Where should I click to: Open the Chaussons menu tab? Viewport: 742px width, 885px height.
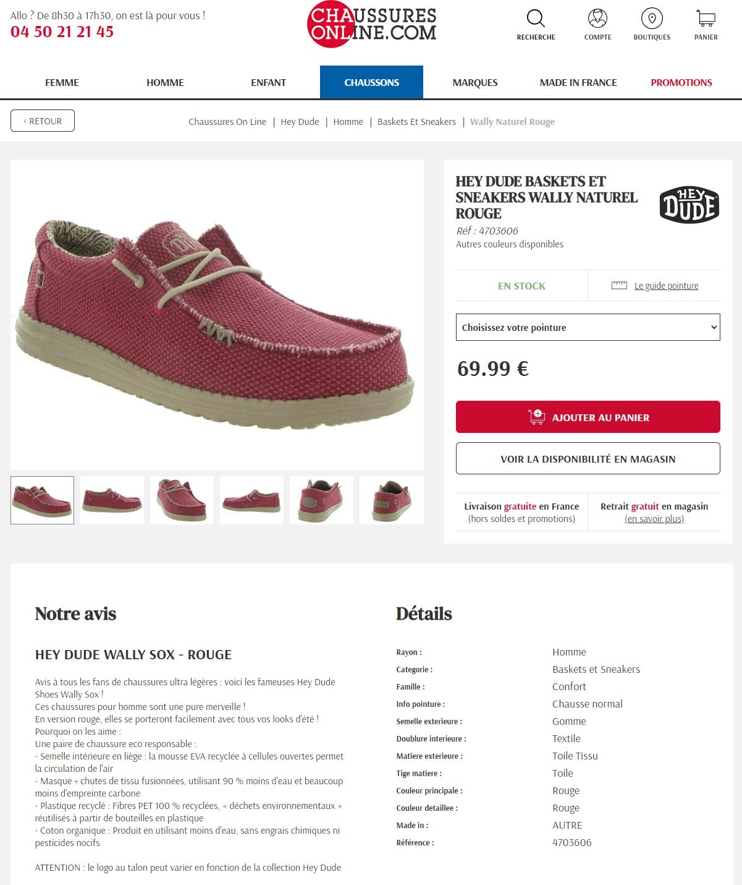[x=371, y=82]
